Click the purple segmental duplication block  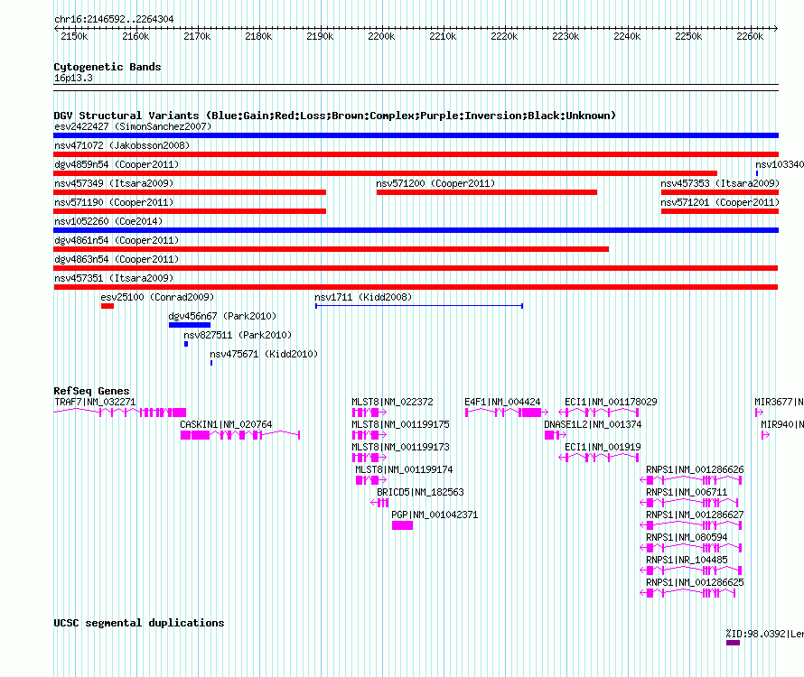coord(733,643)
